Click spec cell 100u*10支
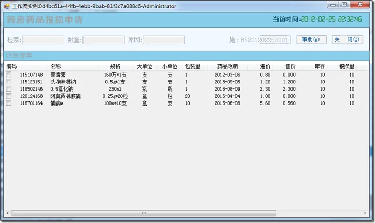The image size is (375, 223). coord(115,103)
